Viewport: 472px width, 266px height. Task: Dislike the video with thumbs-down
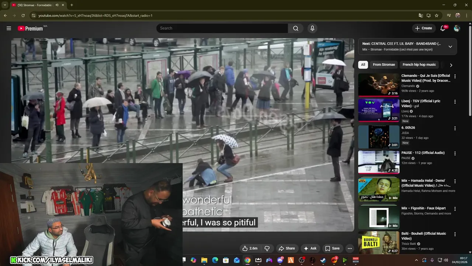[x=267, y=248]
